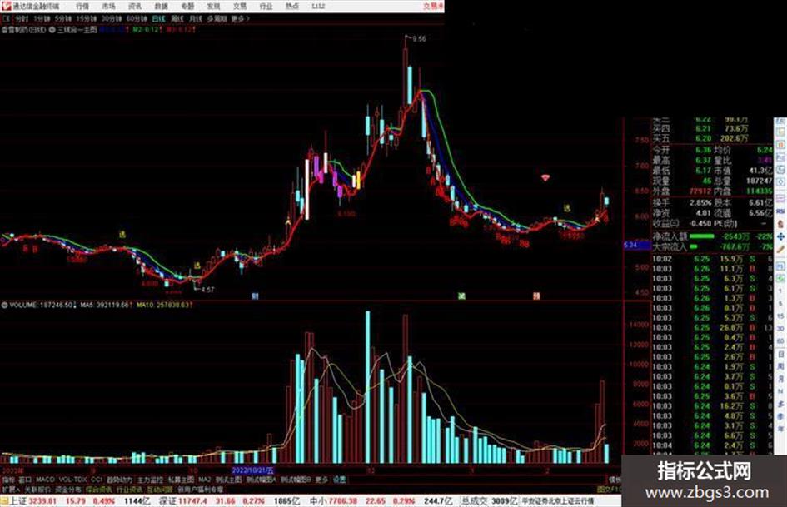Click the 上证 index value 3239.81

coord(42,501)
